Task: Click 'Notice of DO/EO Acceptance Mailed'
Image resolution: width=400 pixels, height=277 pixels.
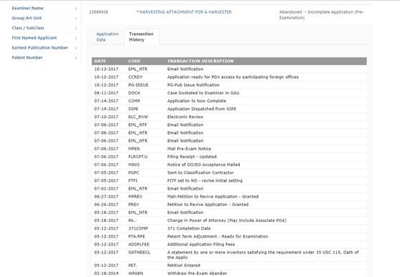Action: pos(203,165)
